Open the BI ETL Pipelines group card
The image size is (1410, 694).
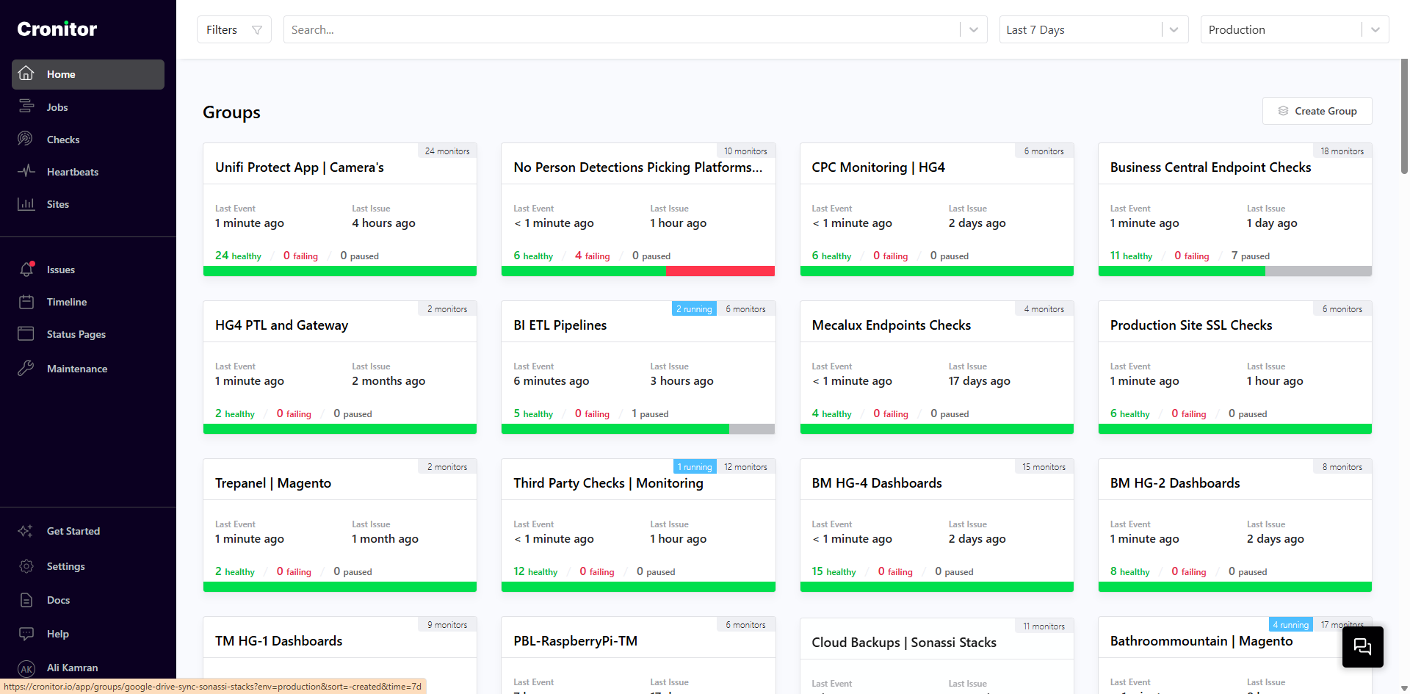coord(560,325)
